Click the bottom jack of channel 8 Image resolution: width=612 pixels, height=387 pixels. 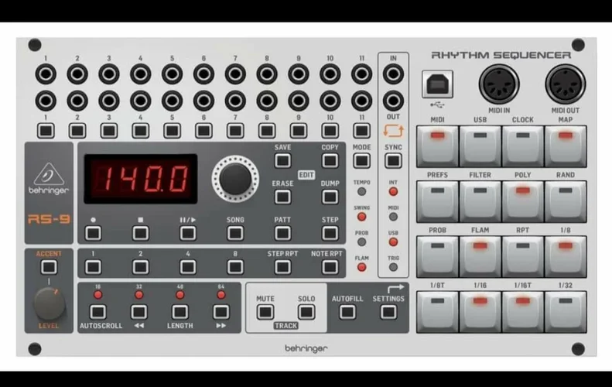pos(267,101)
